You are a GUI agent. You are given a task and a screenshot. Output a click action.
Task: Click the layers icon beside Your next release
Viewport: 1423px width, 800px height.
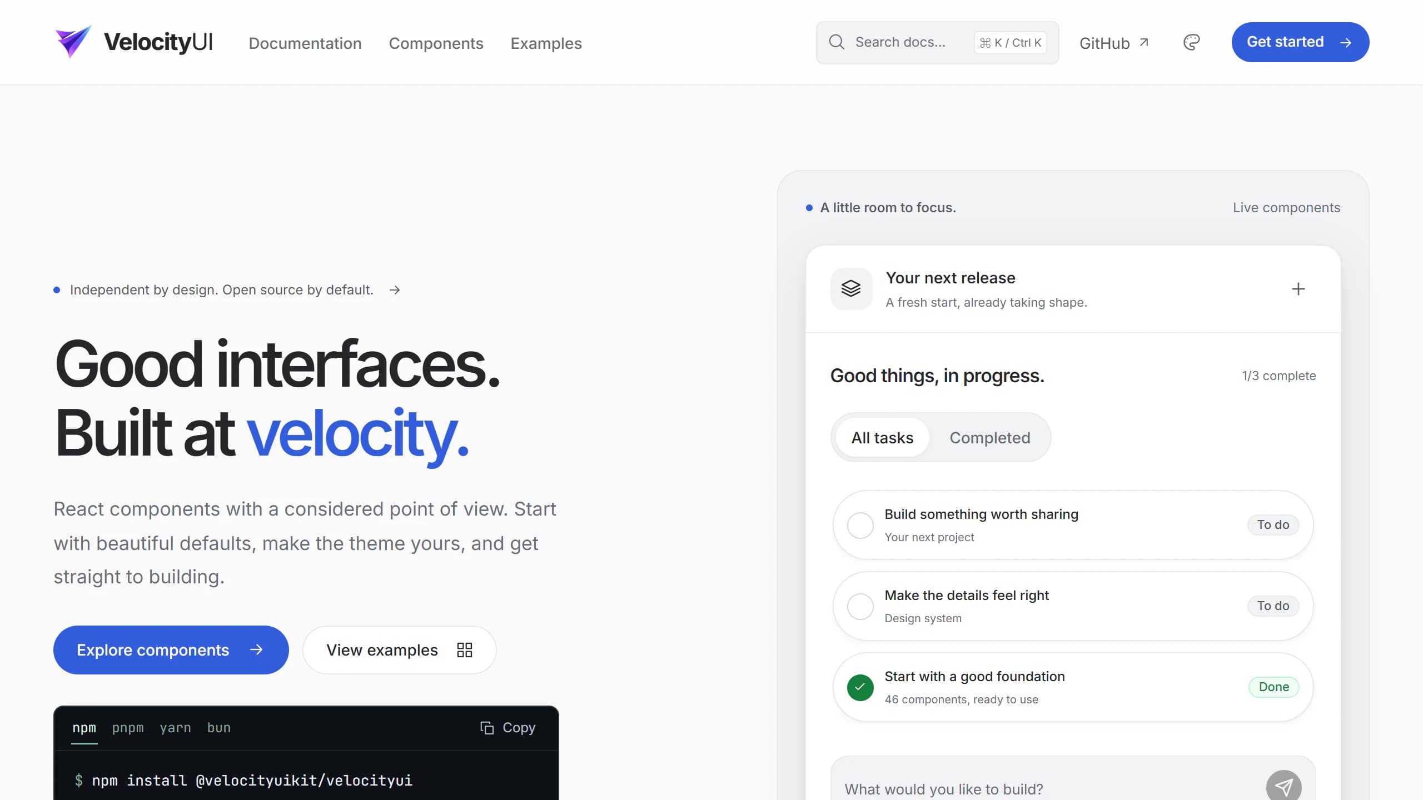click(851, 288)
